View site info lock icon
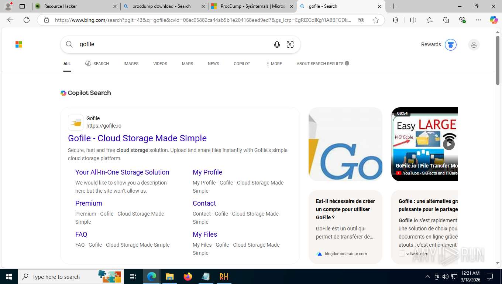The height and width of the screenshot is (284, 502). coord(47,20)
